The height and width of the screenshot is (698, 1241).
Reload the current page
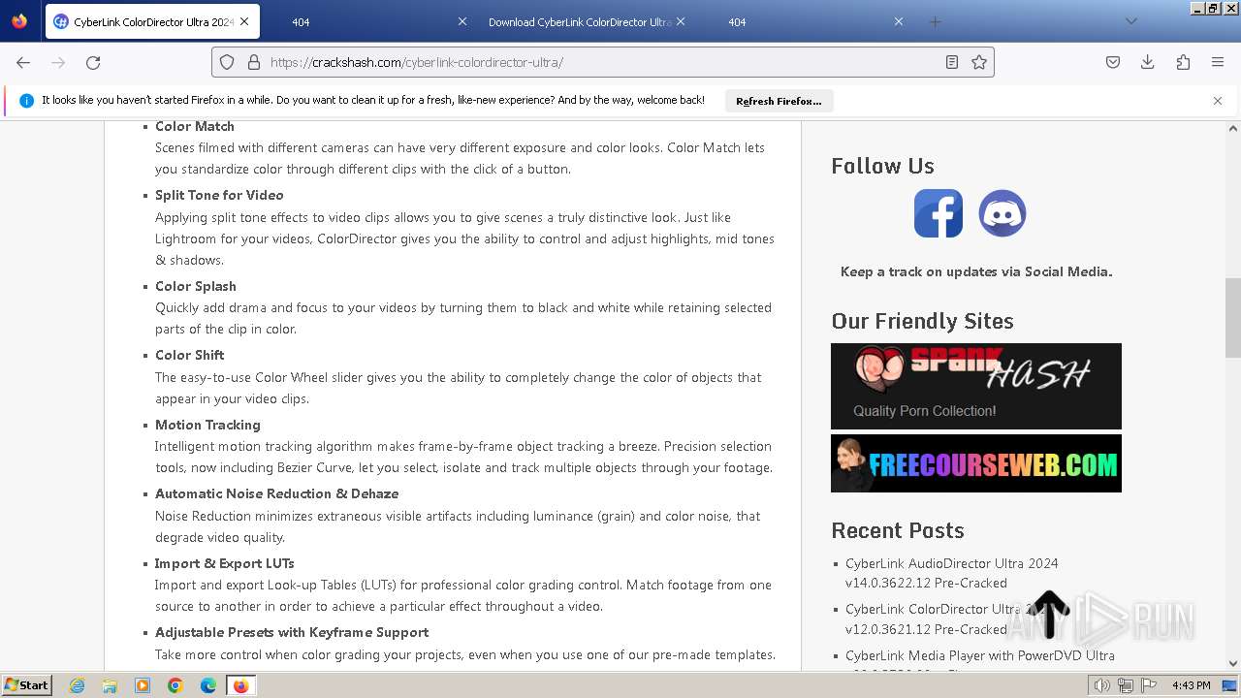coord(93,62)
